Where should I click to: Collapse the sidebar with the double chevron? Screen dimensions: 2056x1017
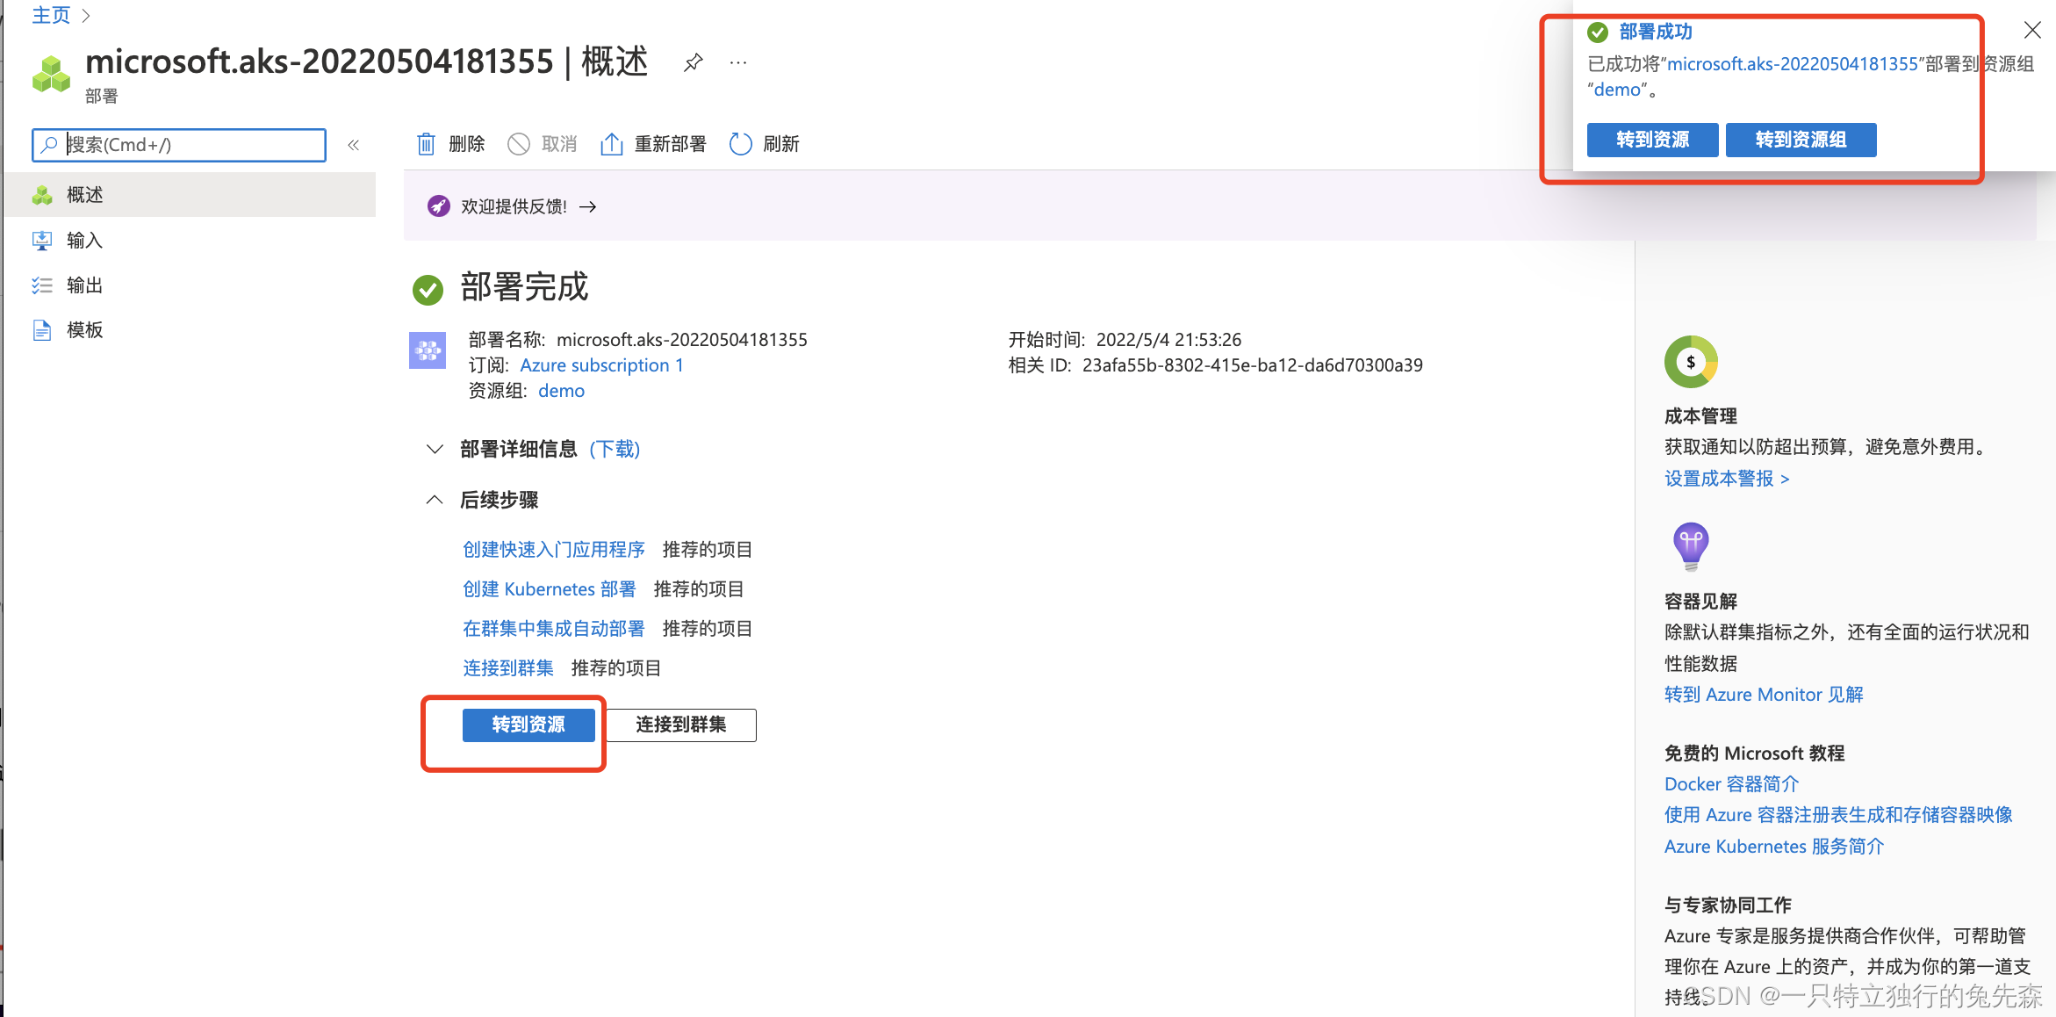pos(354,145)
